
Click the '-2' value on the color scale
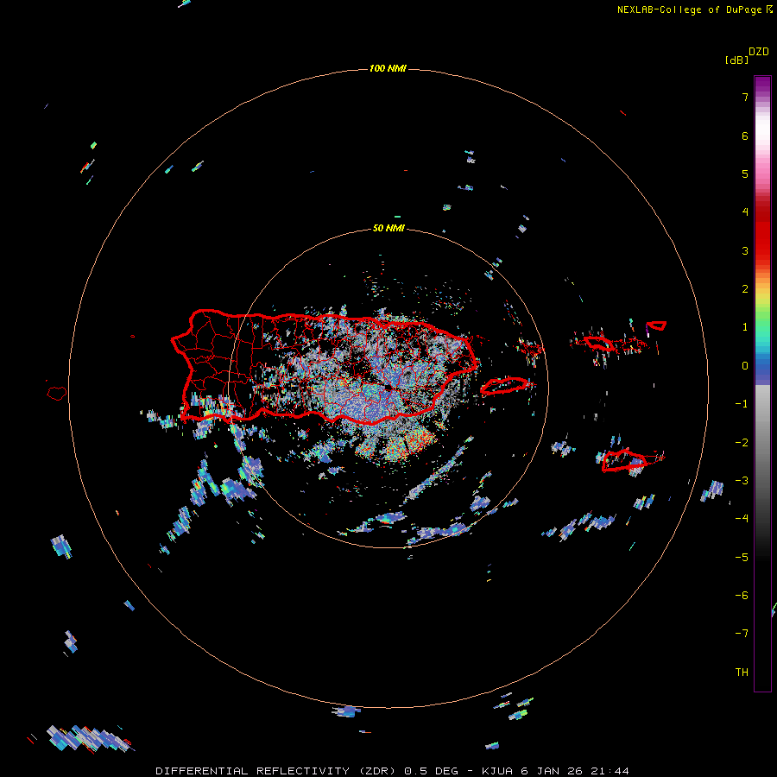point(742,443)
